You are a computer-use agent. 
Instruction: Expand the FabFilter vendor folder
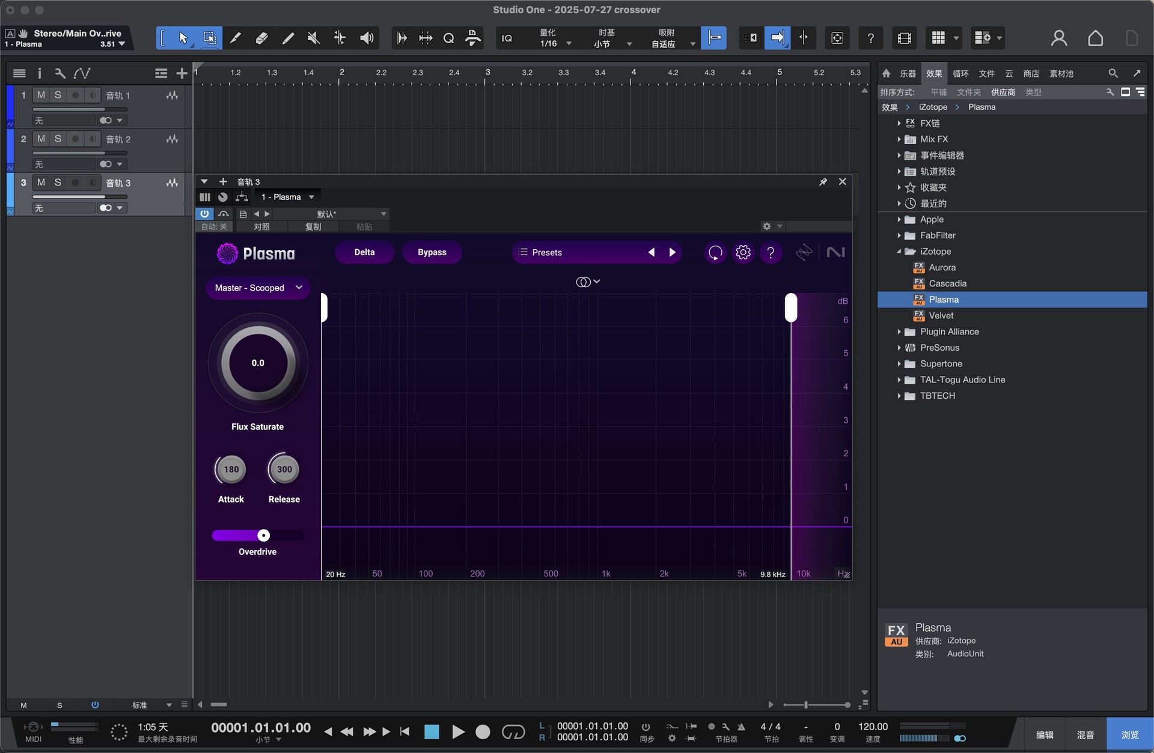(x=899, y=235)
